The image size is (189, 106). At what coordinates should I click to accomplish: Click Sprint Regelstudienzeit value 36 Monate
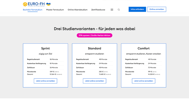coord(54,59)
